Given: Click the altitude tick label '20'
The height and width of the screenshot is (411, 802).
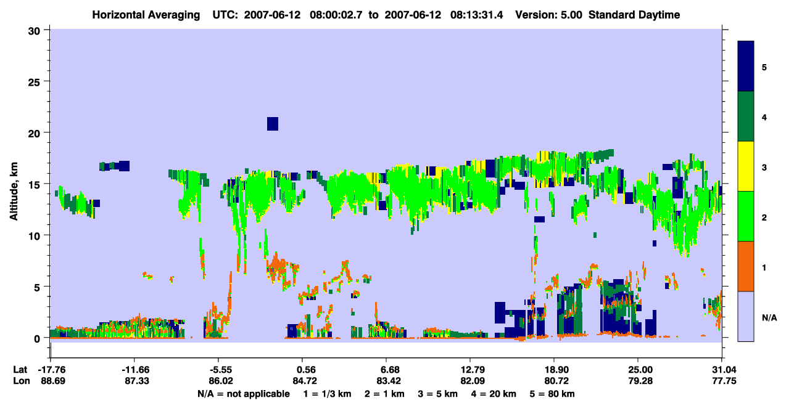Looking at the screenshot, I should pyautogui.click(x=36, y=132).
